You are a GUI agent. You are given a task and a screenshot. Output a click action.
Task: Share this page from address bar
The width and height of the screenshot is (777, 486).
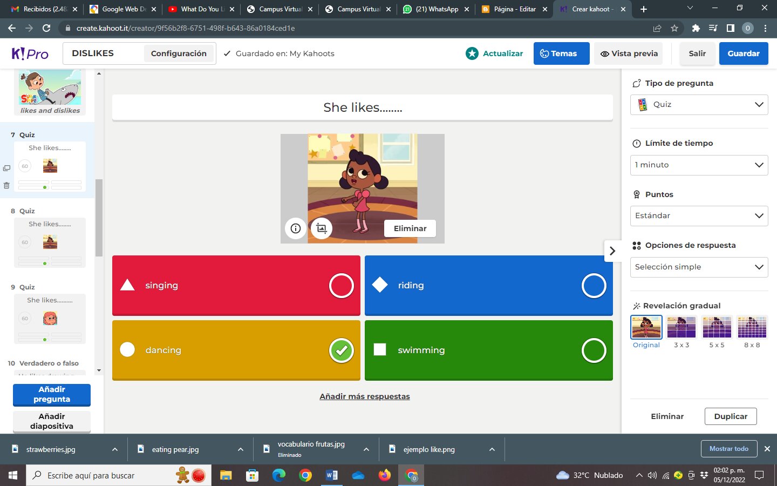(x=657, y=28)
